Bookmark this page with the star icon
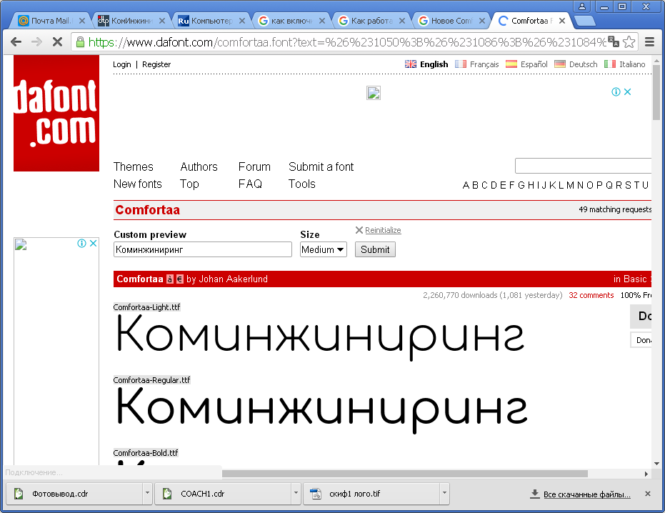The width and height of the screenshot is (665, 513). click(629, 41)
